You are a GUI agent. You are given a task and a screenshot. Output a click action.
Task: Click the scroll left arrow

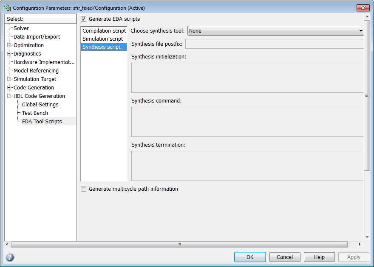[7, 244]
